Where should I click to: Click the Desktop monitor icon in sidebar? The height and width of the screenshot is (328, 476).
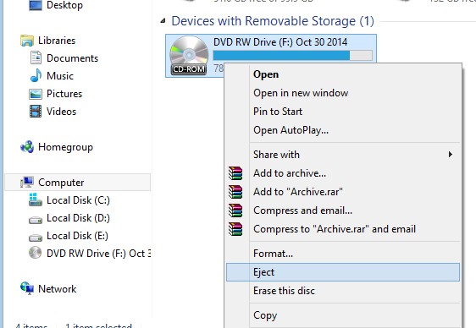pyautogui.click(x=36, y=5)
